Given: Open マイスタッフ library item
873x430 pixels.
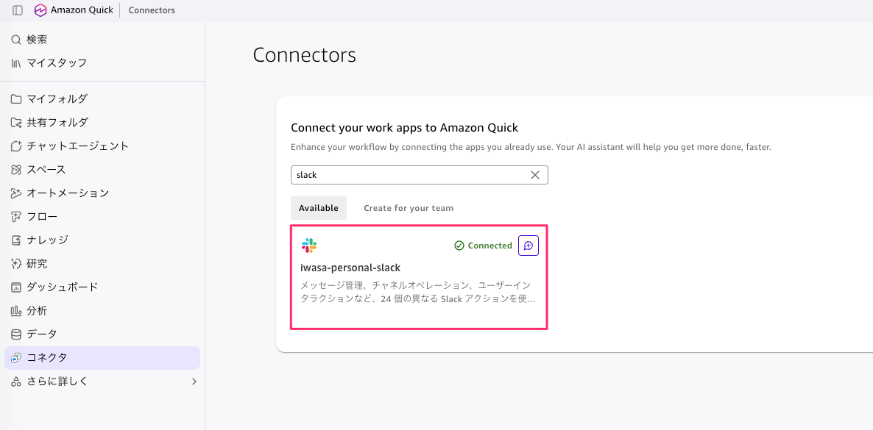Looking at the screenshot, I should pyautogui.click(x=102, y=63).
